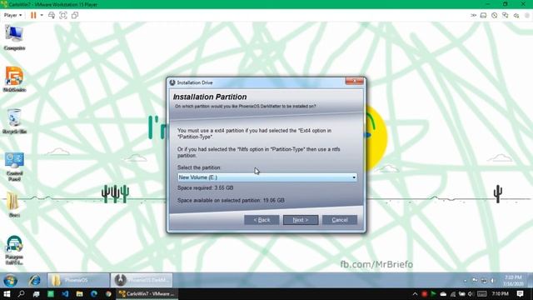Click the cloud icon in host tray
533x300 pixels.
(x=443, y=294)
